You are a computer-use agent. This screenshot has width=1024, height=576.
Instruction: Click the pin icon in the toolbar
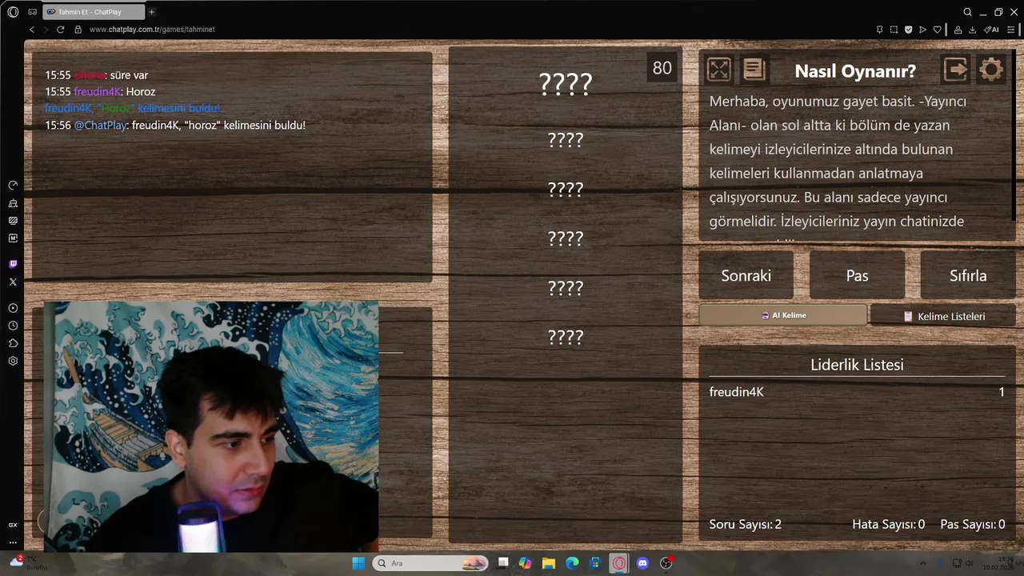tap(879, 30)
